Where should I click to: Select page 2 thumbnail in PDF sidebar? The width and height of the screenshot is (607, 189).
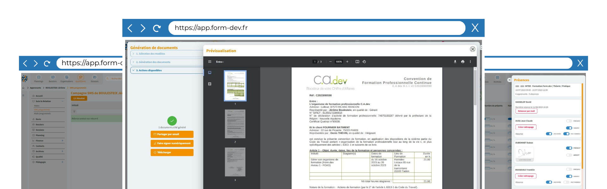point(235,124)
